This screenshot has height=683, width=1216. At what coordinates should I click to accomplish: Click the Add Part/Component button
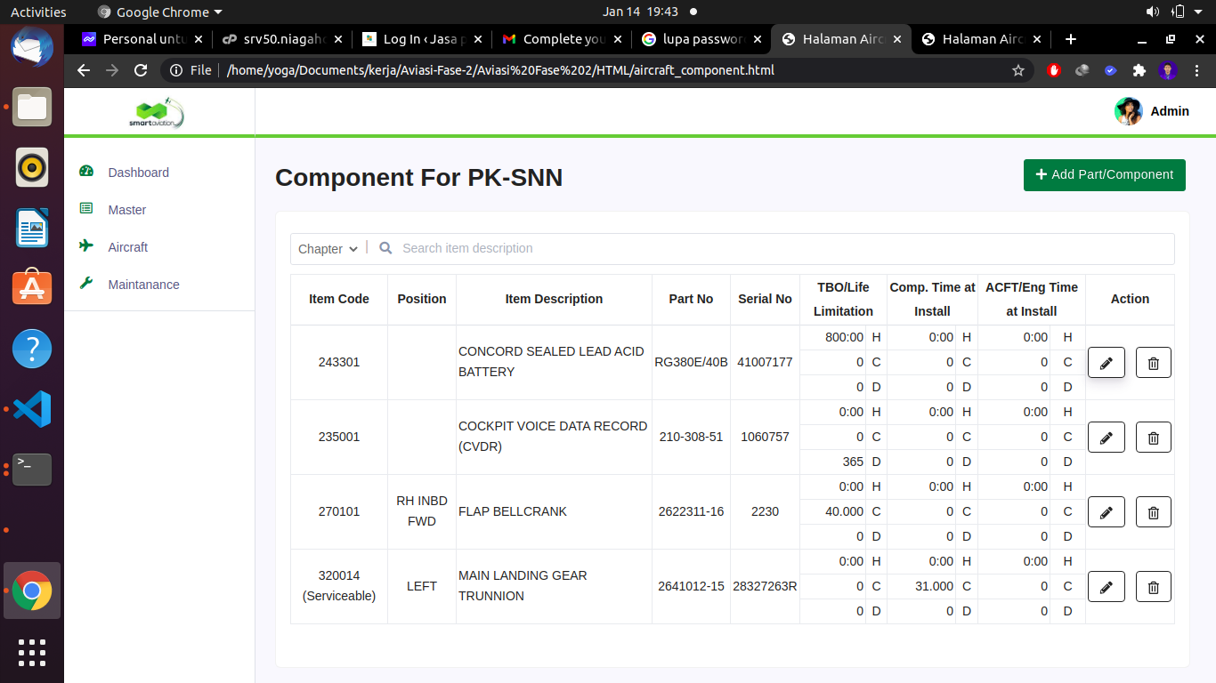1104,175
